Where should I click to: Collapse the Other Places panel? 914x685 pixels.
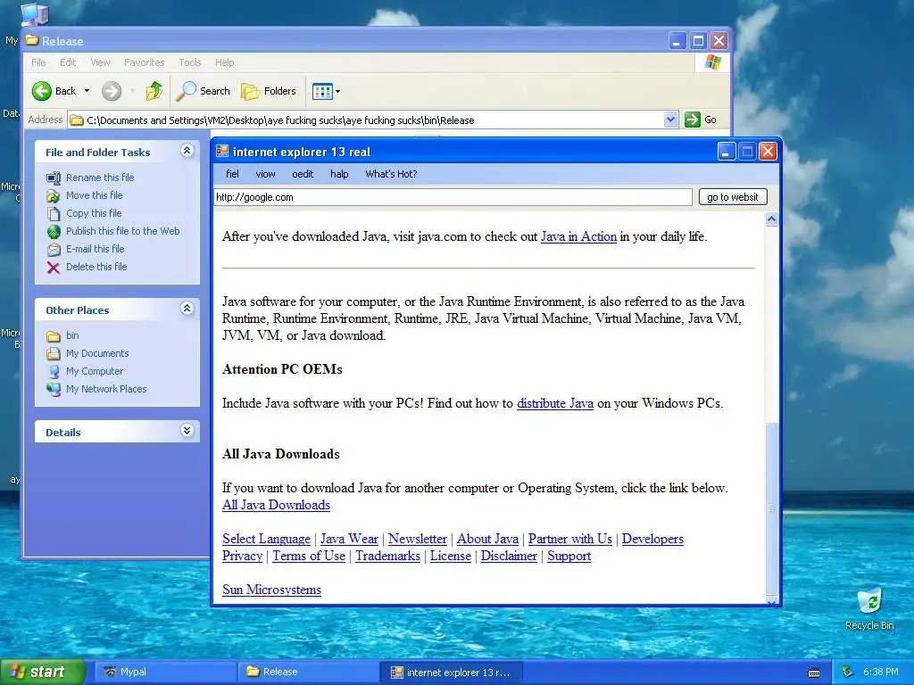[187, 309]
